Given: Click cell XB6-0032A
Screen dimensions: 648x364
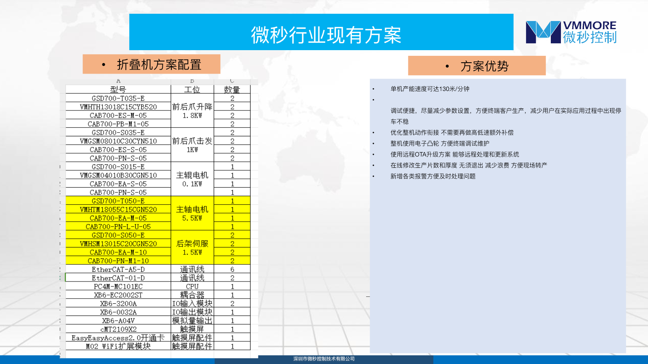Looking at the screenshot, I should point(118,312).
